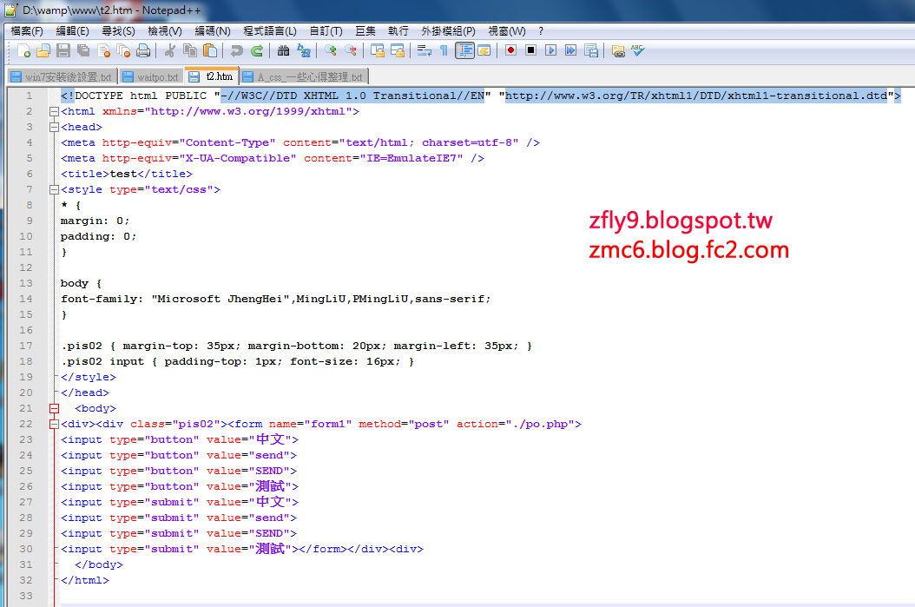Click the Close All documents toolbar icon
This screenshot has width=915, height=607.
tap(123, 50)
